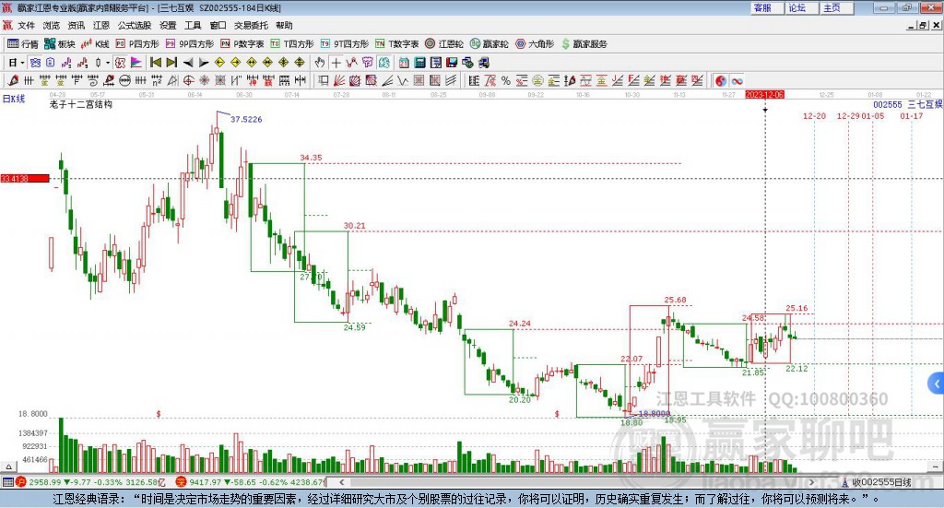Open the 六角形 hexagon tool
The height and width of the screenshot is (508, 944).
point(535,44)
